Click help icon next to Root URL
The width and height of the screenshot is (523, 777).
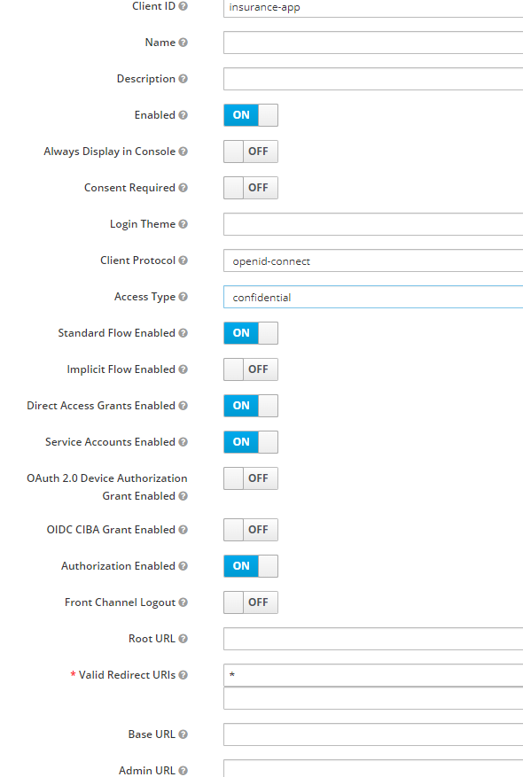point(183,639)
